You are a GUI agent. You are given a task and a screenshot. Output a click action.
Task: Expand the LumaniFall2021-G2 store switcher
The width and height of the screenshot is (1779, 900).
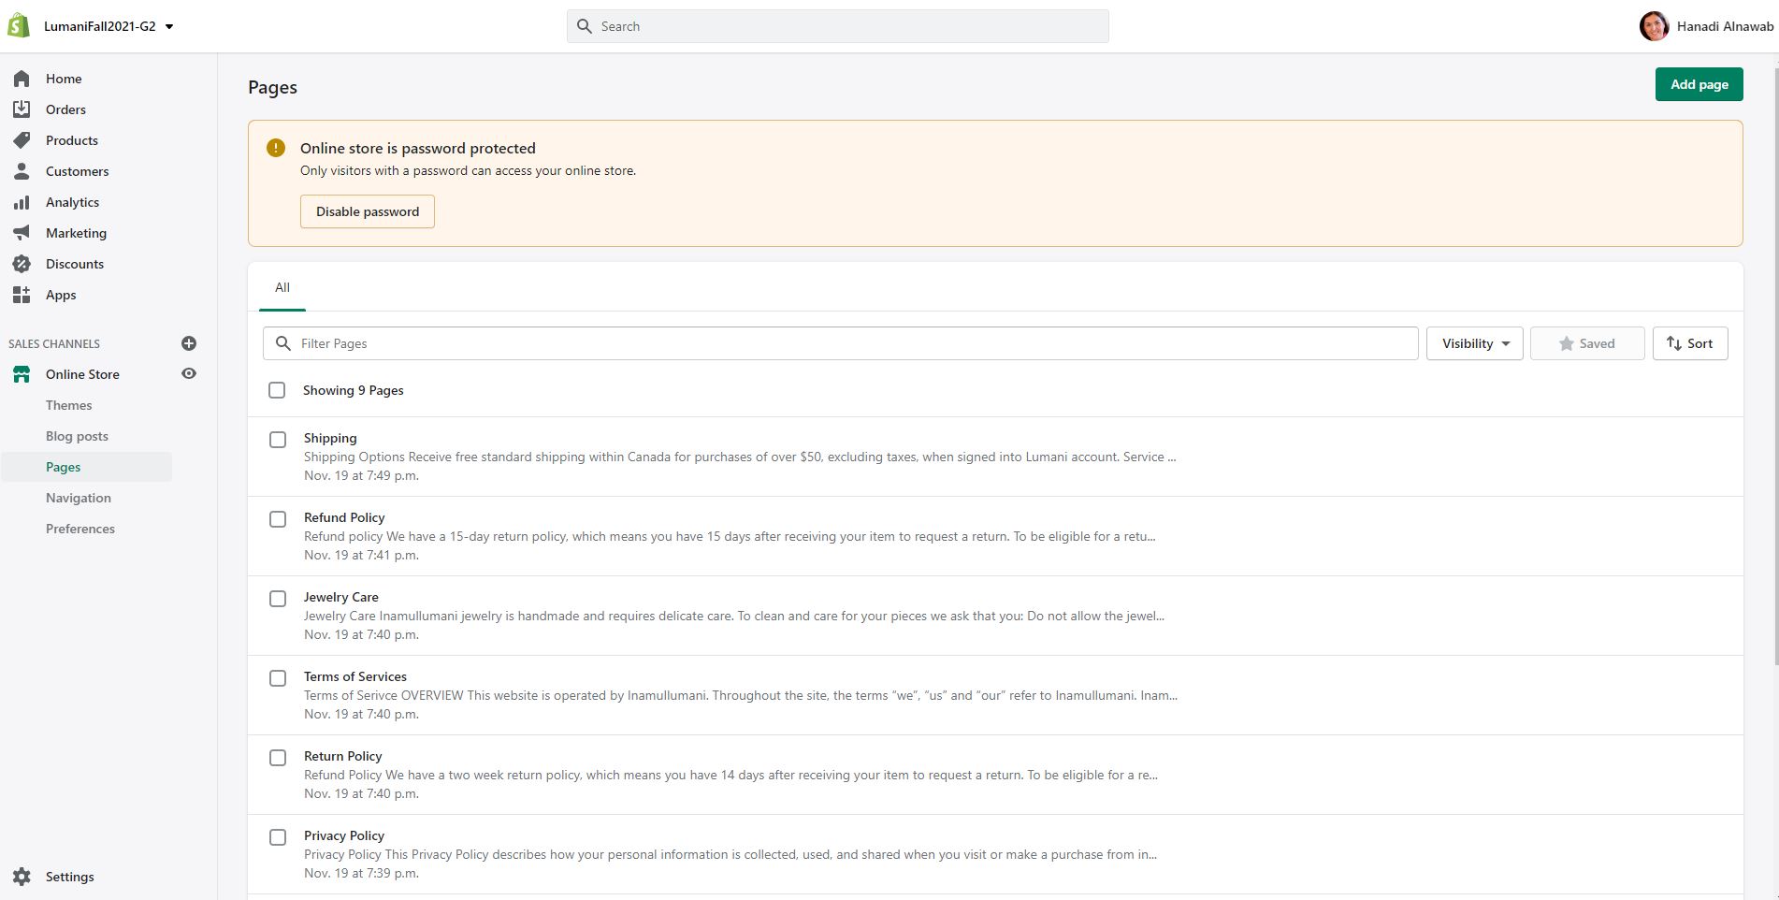click(108, 26)
